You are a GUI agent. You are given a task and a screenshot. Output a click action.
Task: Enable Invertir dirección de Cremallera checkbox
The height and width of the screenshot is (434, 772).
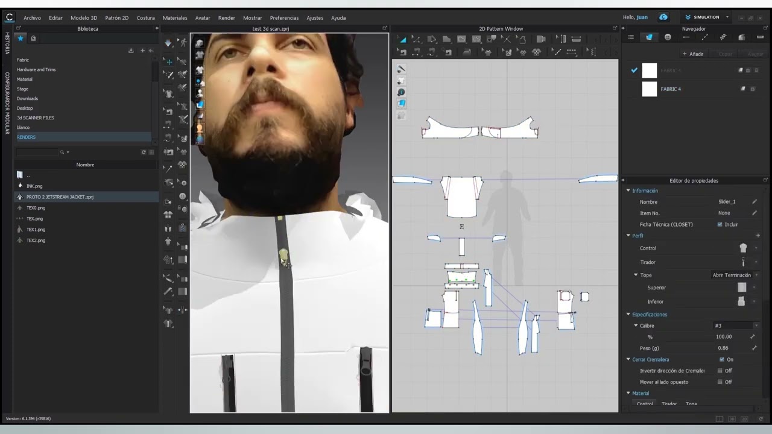(x=720, y=371)
